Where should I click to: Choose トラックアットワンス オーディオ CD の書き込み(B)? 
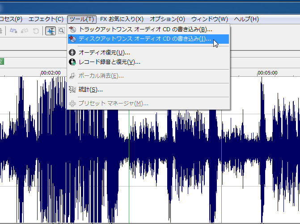pyautogui.click(x=148, y=29)
